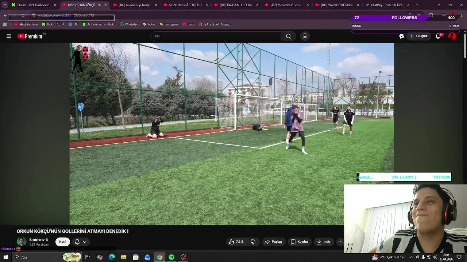Open the (426) YouTube bookmark
Image resolution: width=467 pixels, height=262 pixels.
26,24
